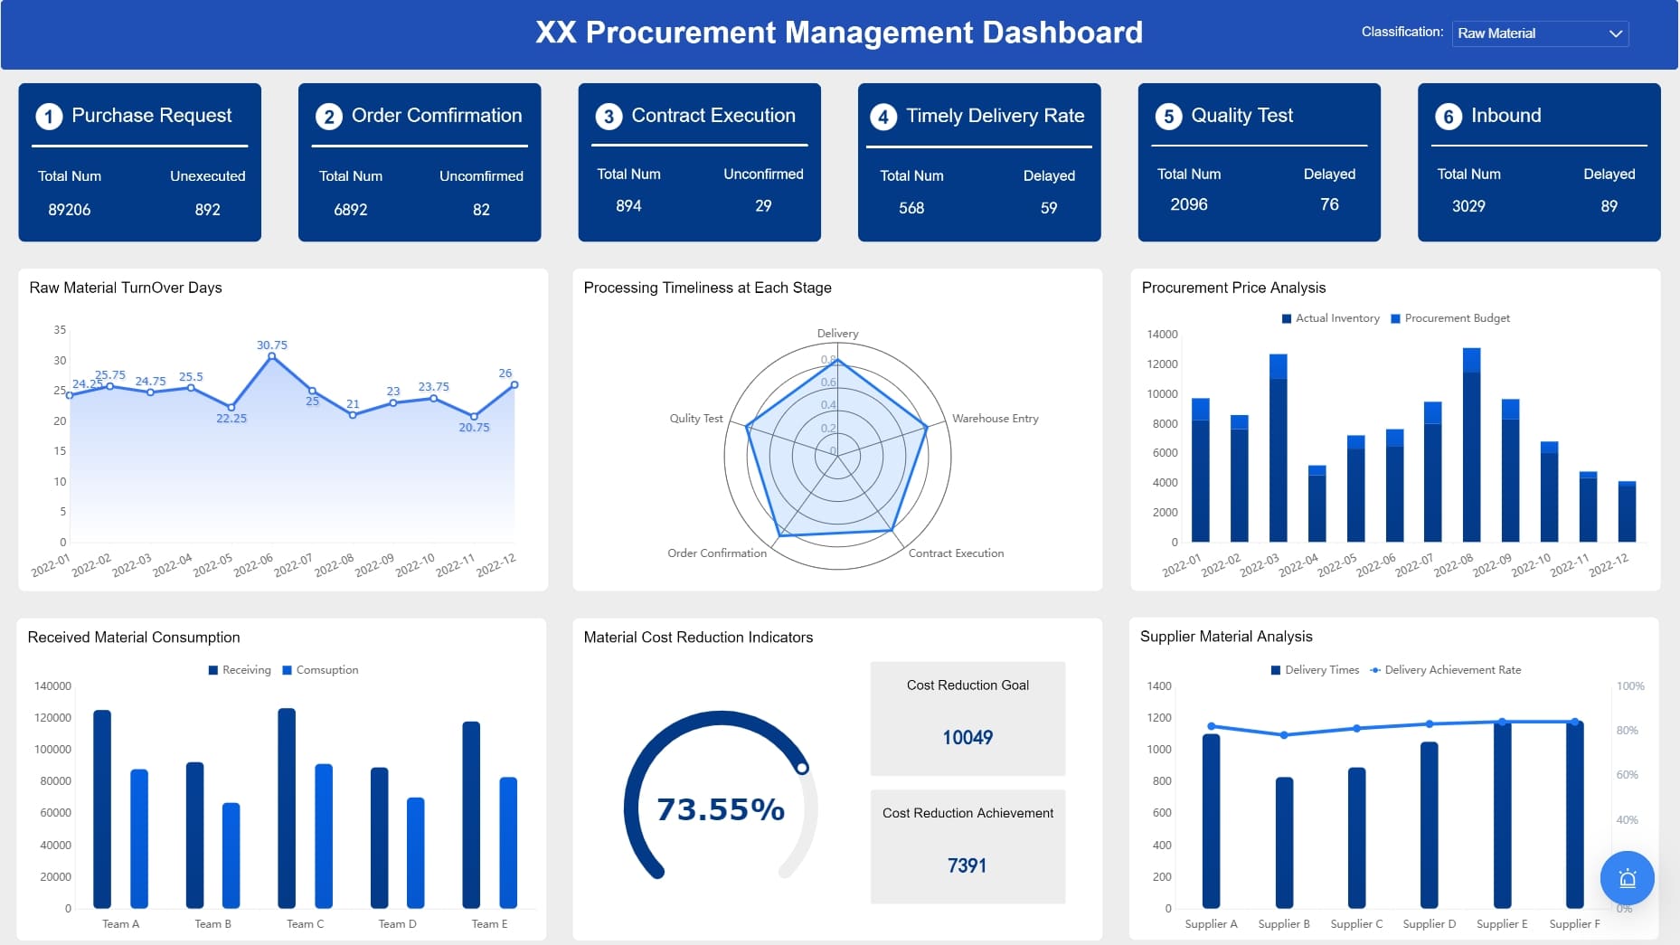Click the number 2 badge on Order Confirmation
This screenshot has width=1680, height=945.
tap(329, 117)
